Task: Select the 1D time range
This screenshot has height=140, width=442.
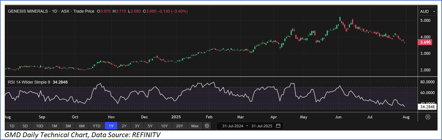Action: pyautogui.click(x=12, y=126)
